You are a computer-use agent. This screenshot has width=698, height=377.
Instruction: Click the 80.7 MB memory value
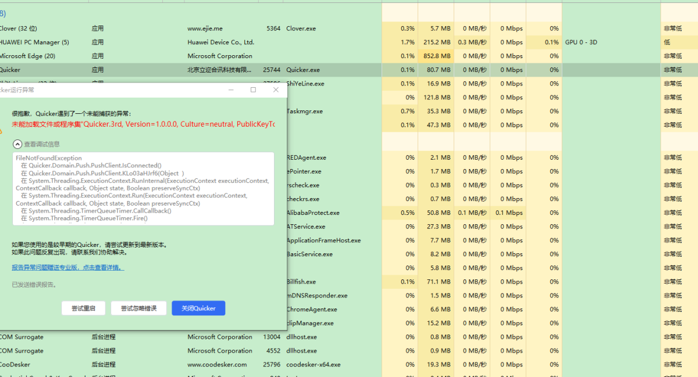(x=439, y=70)
